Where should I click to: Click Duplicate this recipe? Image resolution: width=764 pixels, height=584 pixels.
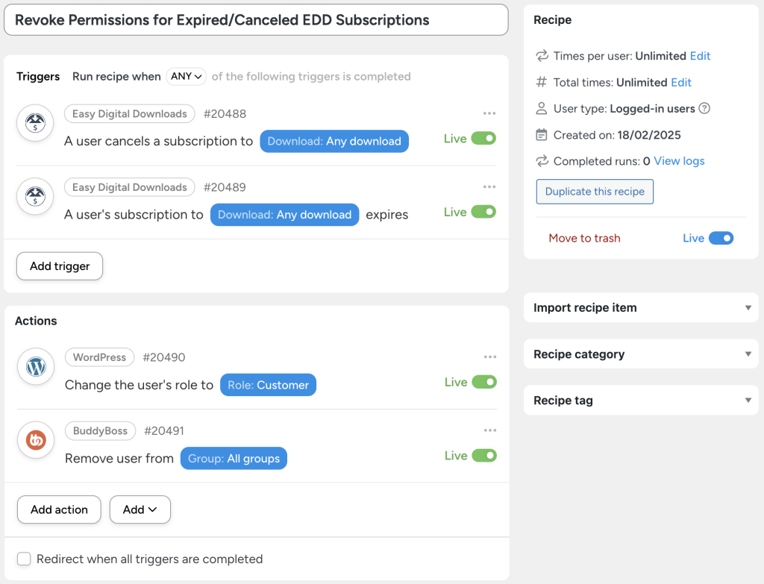[x=594, y=192]
